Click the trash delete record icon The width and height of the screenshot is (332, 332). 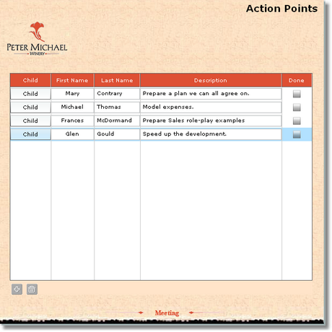point(32,289)
